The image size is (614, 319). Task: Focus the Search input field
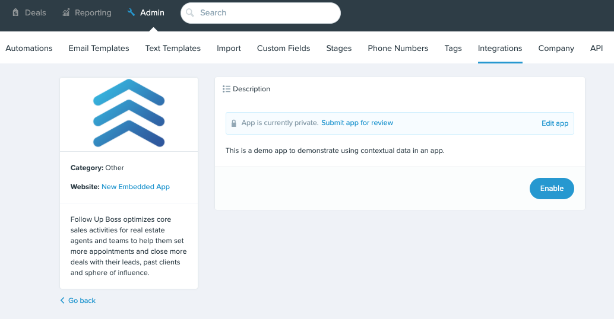[261, 13]
